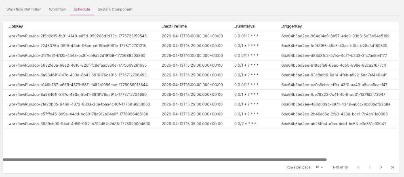This screenshot has height=177, width=404.
Task: Click the _runInterval column header
Action: coord(245,26)
